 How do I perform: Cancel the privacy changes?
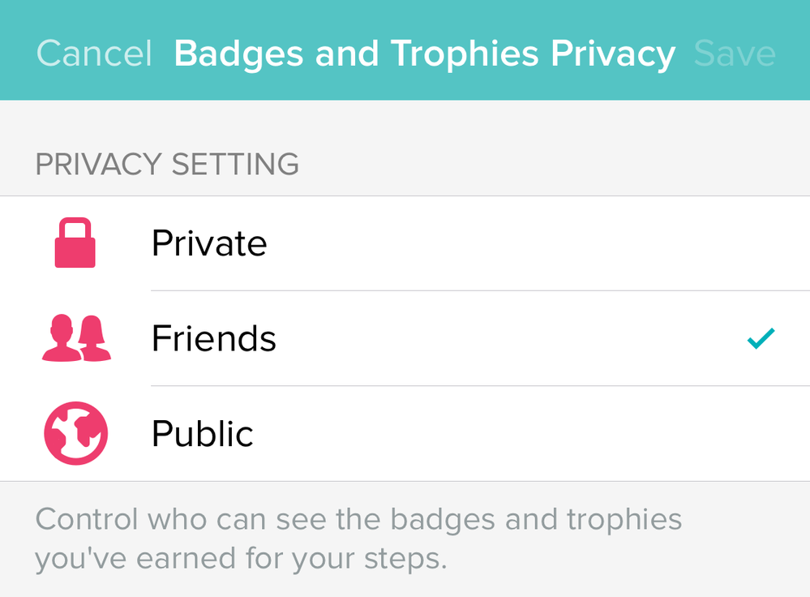94,54
